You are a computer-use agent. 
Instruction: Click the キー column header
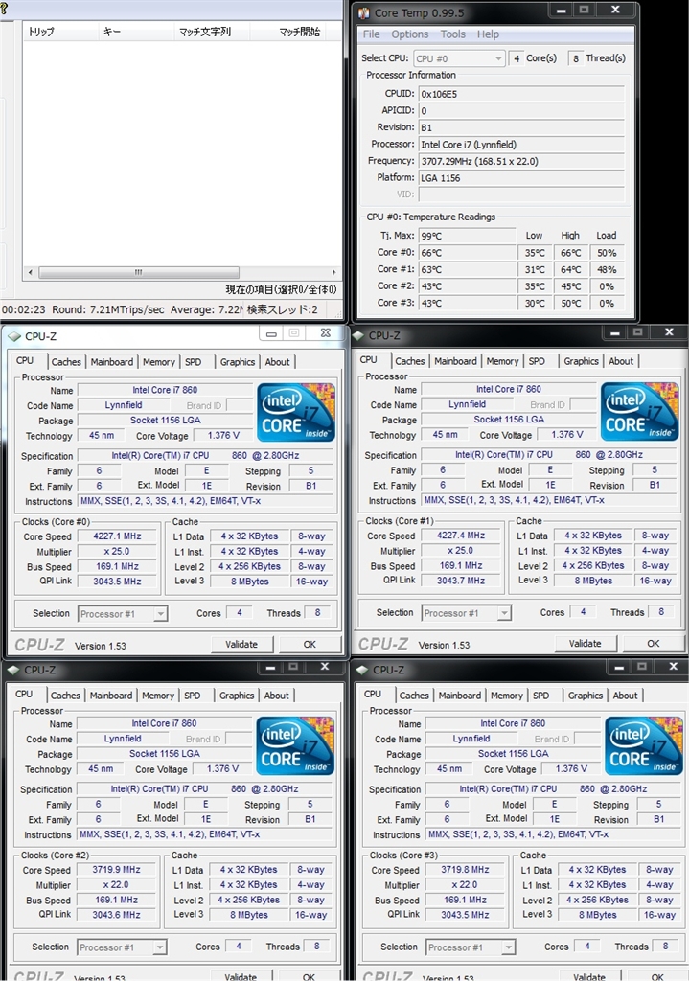click(x=136, y=32)
